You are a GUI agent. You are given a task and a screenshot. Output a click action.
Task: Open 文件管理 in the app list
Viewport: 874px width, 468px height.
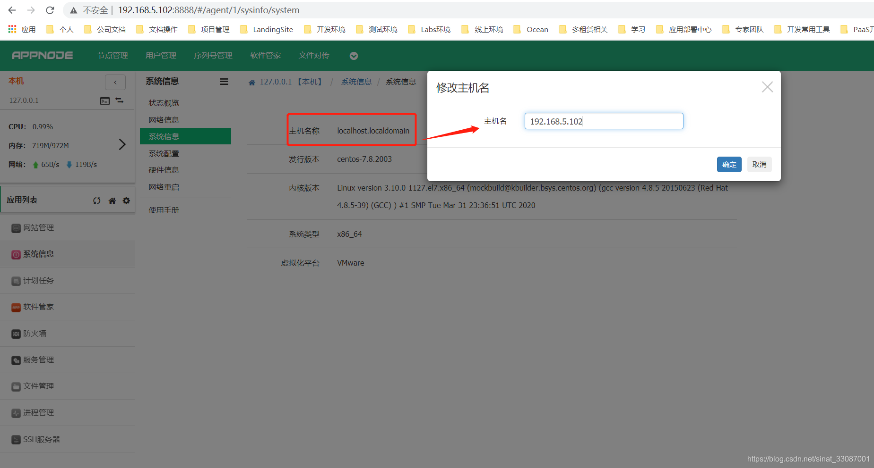(68, 386)
